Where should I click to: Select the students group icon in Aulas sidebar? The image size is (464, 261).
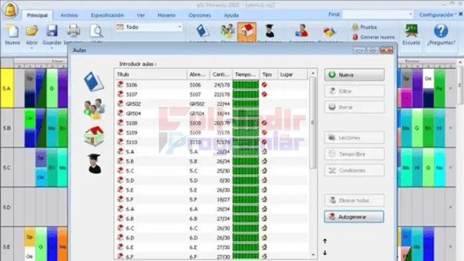click(94, 109)
